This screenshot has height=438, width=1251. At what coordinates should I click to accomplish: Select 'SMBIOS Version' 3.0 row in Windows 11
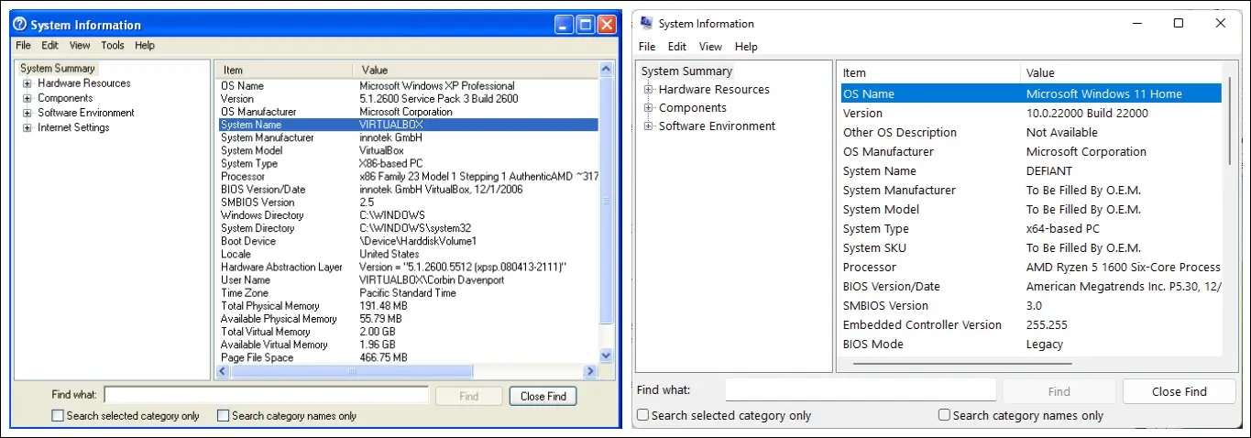point(1031,305)
